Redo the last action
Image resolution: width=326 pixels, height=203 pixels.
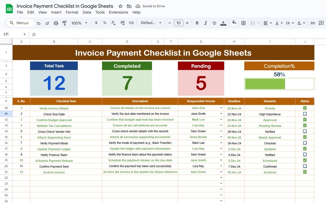coord(47,23)
